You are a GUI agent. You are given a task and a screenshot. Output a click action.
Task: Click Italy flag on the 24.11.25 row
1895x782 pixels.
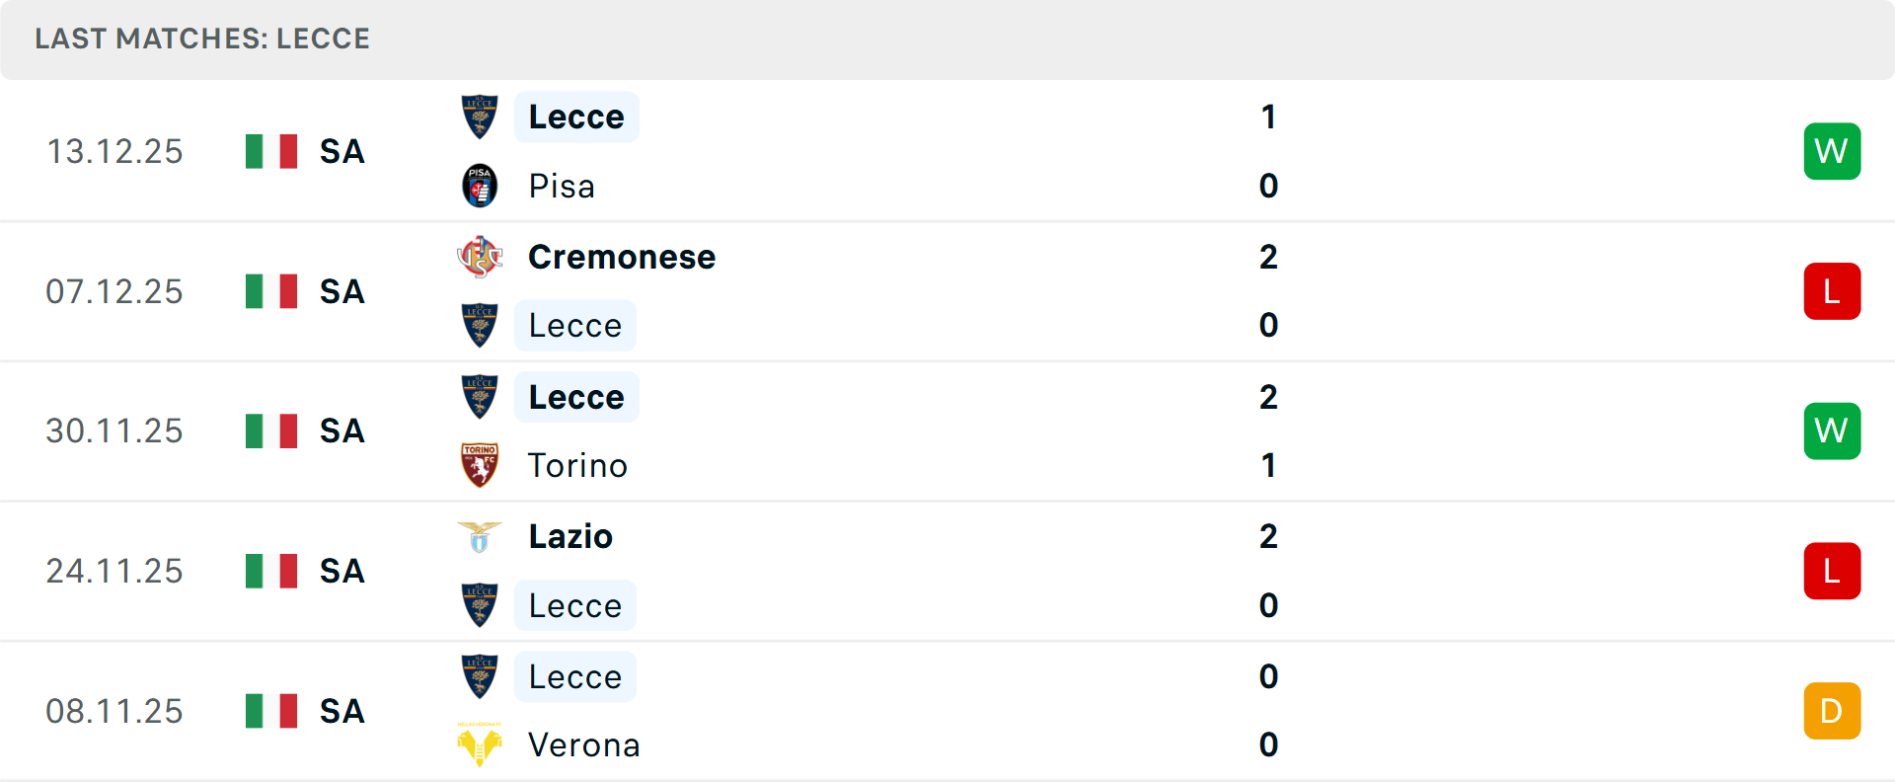pos(271,571)
